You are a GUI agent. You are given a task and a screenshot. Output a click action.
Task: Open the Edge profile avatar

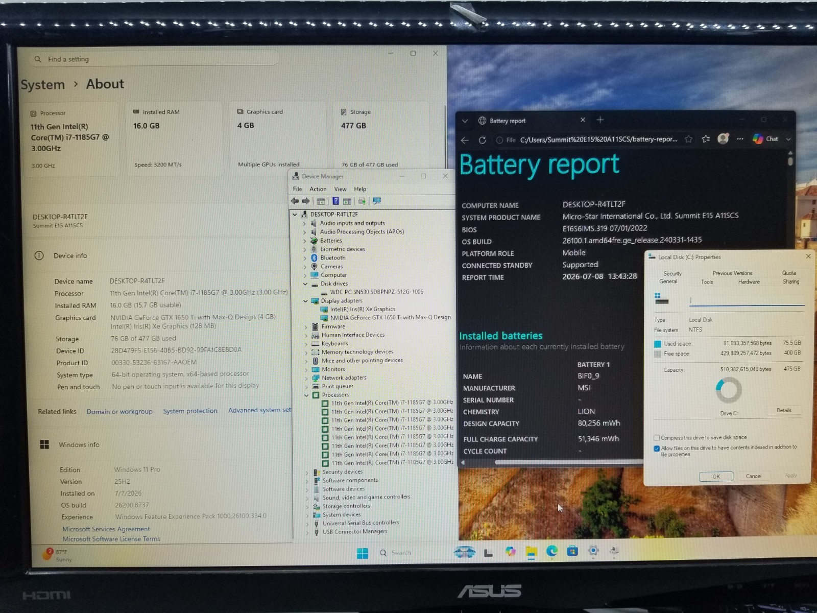point(723,138)
